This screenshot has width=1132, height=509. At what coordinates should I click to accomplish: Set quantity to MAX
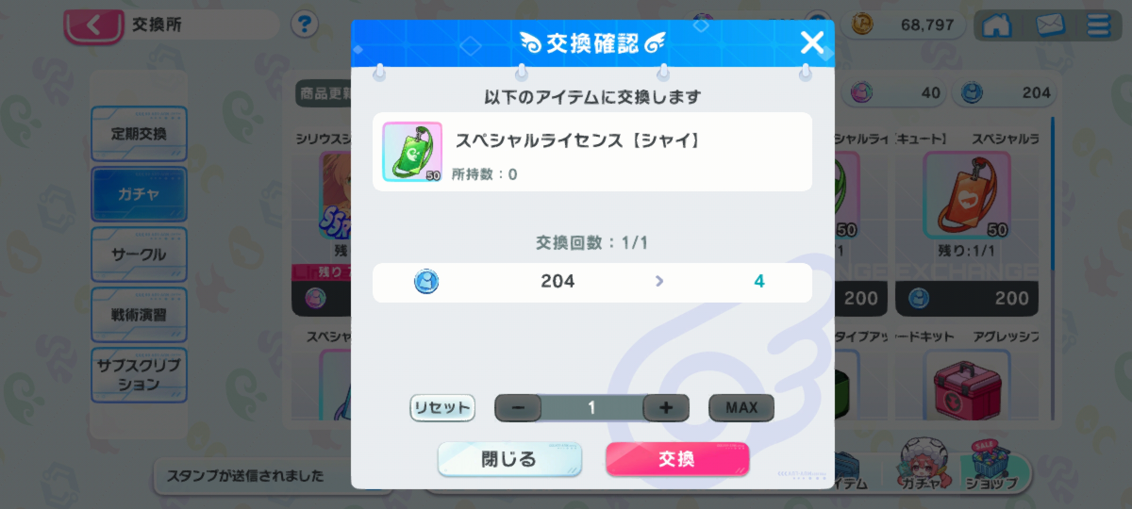741,408
